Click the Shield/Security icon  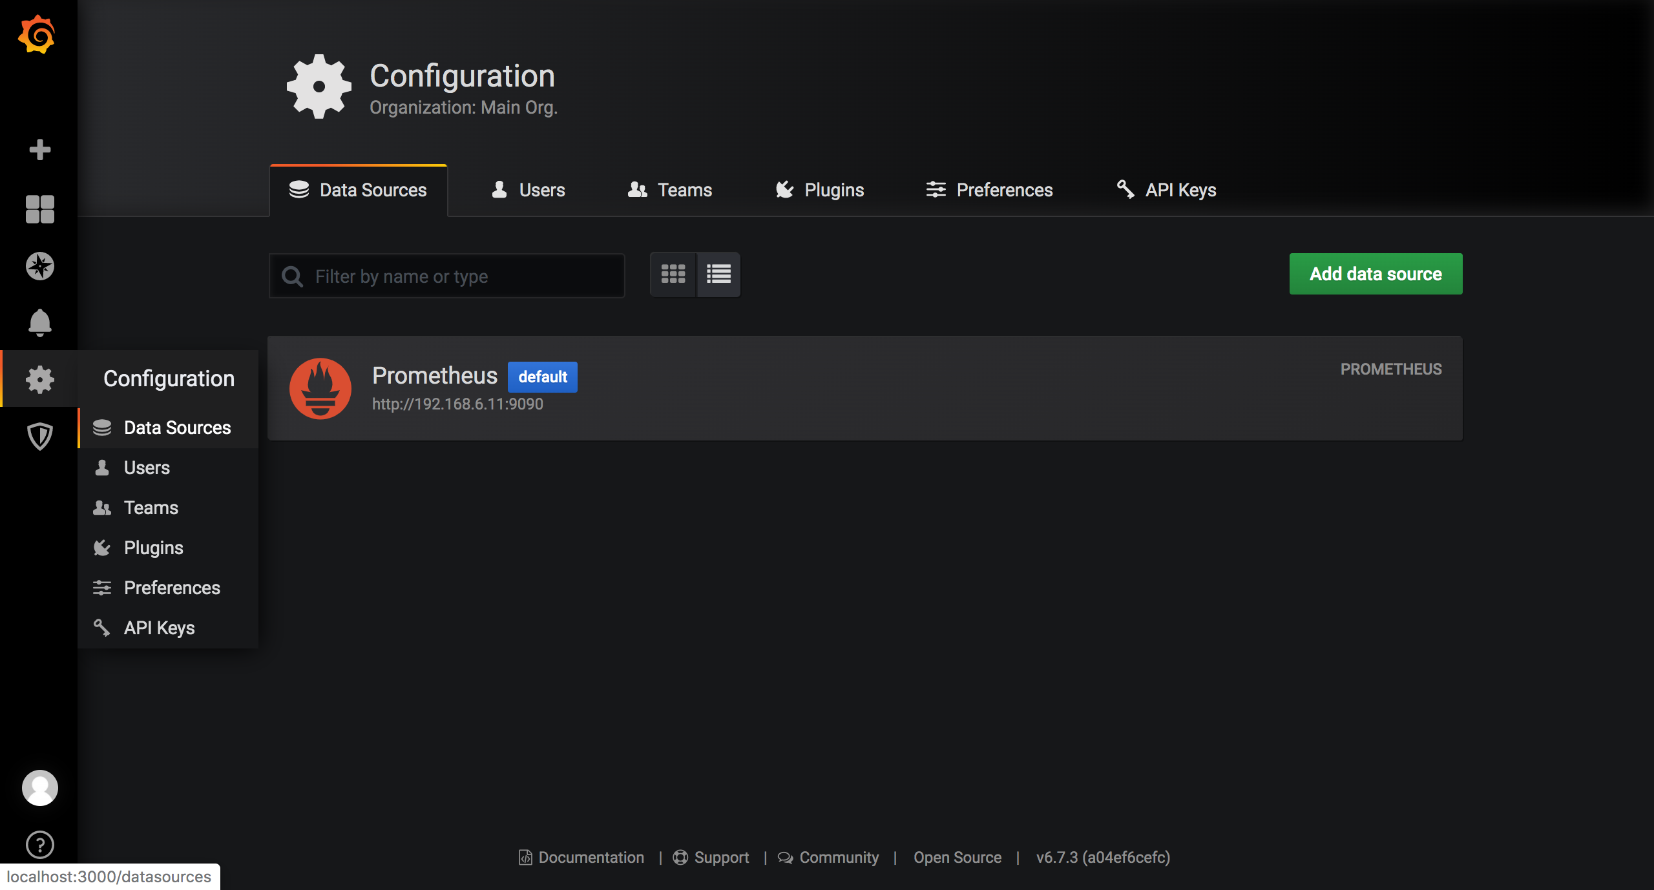coord(38,435)
